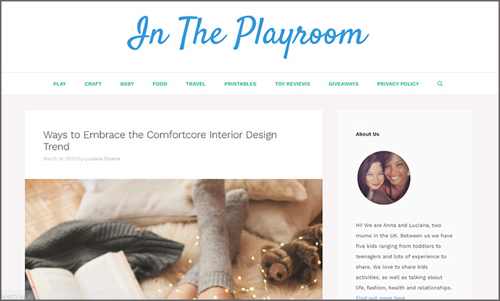
Task: Select the BABY menu item
Action: click(x=127, y=83)
